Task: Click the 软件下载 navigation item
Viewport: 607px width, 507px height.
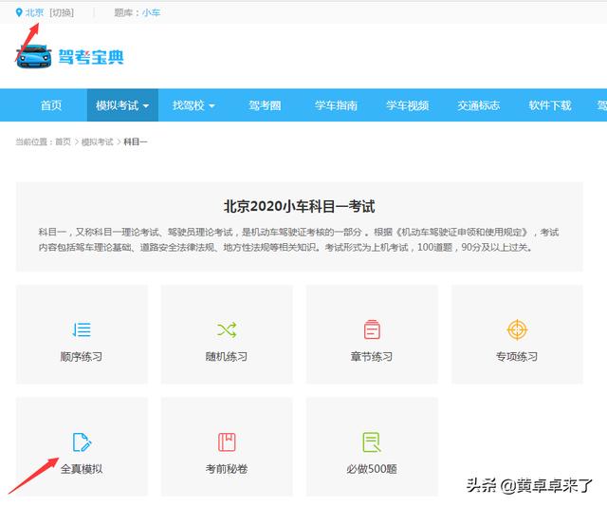Action: point(550,105)
